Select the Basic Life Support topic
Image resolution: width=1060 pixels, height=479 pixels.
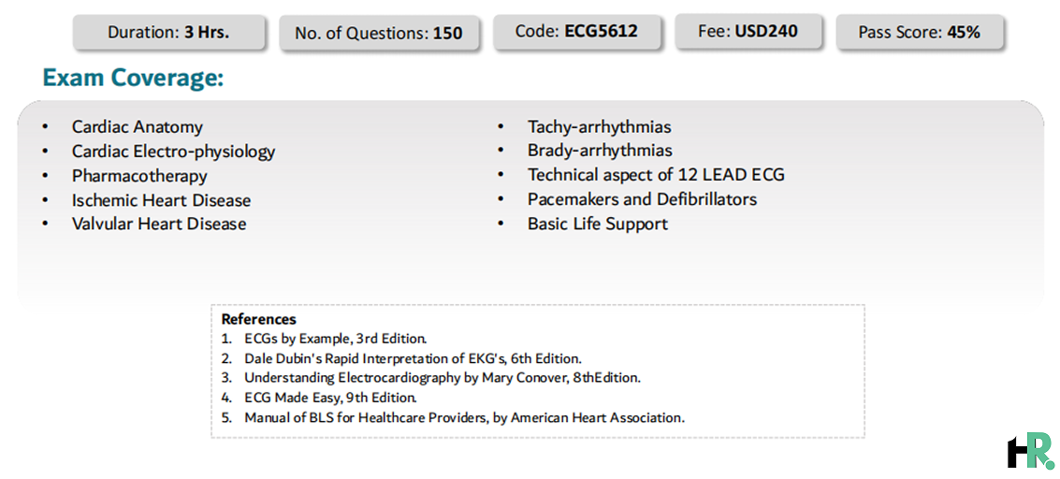coord(598,224)
